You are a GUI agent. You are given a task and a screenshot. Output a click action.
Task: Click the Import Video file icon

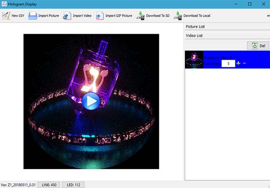pyautogui.click(x=67, y=16)
